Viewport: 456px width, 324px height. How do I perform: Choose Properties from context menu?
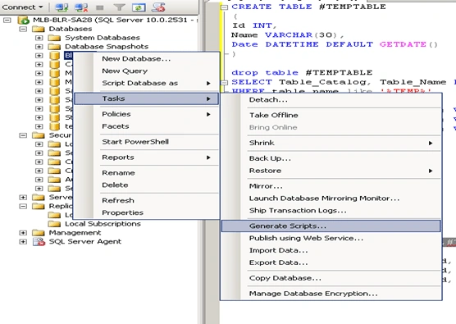[146, 212]
